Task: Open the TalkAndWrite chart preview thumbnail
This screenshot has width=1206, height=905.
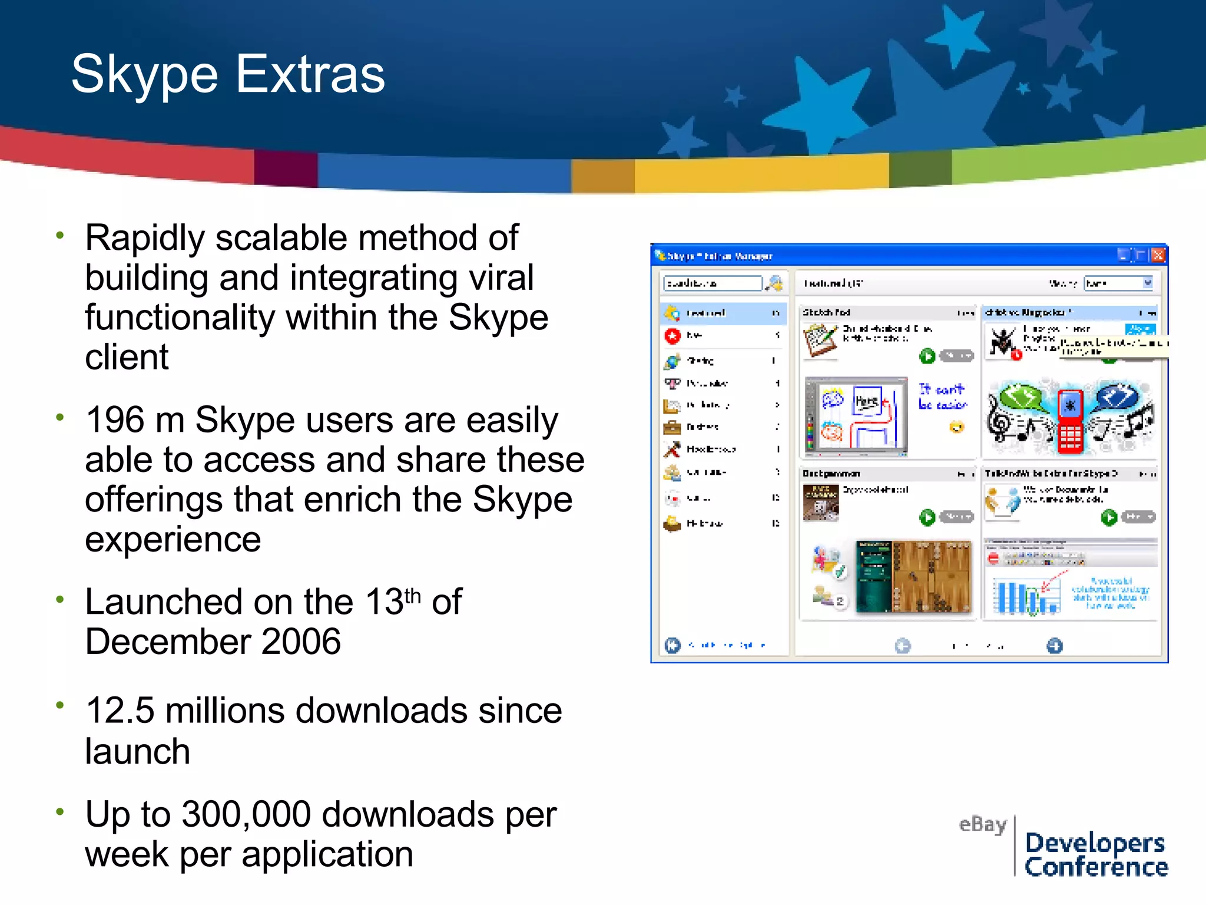Action: 1071,577
